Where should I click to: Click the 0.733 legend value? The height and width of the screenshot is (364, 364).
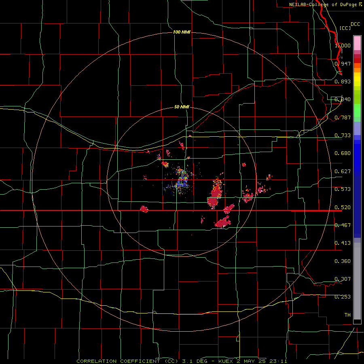pyautogui.click(x=343, y=135)
